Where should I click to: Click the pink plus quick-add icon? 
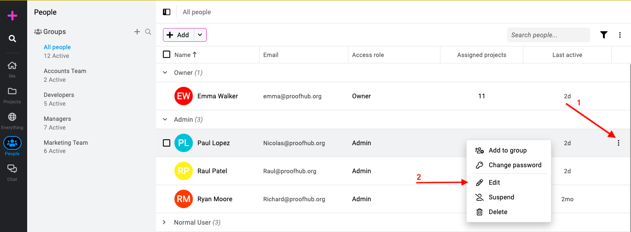(12, 16)
